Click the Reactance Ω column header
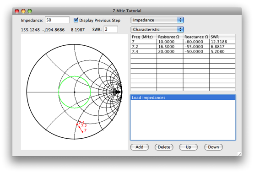The height and width of the screenshot is (173, 254). pos(196,37)
